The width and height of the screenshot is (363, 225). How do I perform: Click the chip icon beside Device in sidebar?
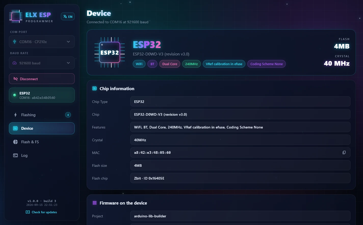coord(16,128)
